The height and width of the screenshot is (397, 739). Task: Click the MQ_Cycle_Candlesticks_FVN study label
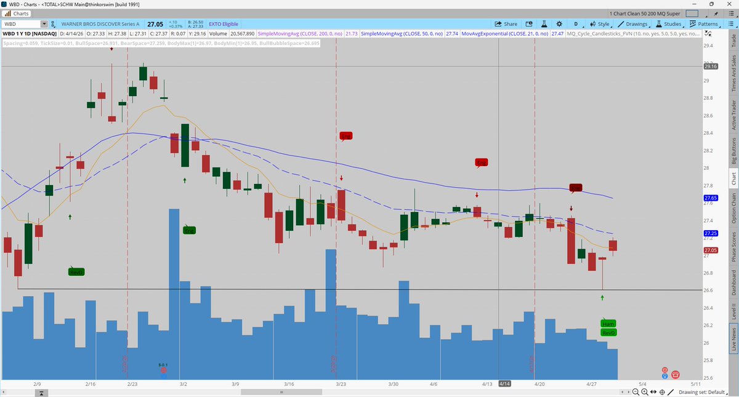(x=632, y=33)
